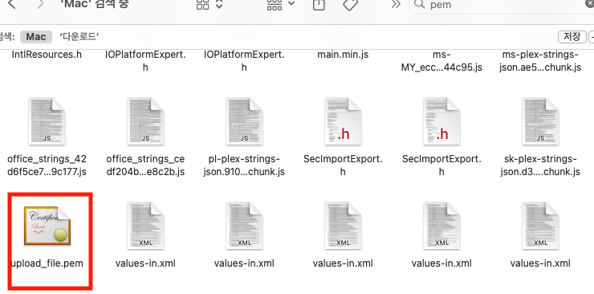Open the group-by options dropdown

click(281, 4)
